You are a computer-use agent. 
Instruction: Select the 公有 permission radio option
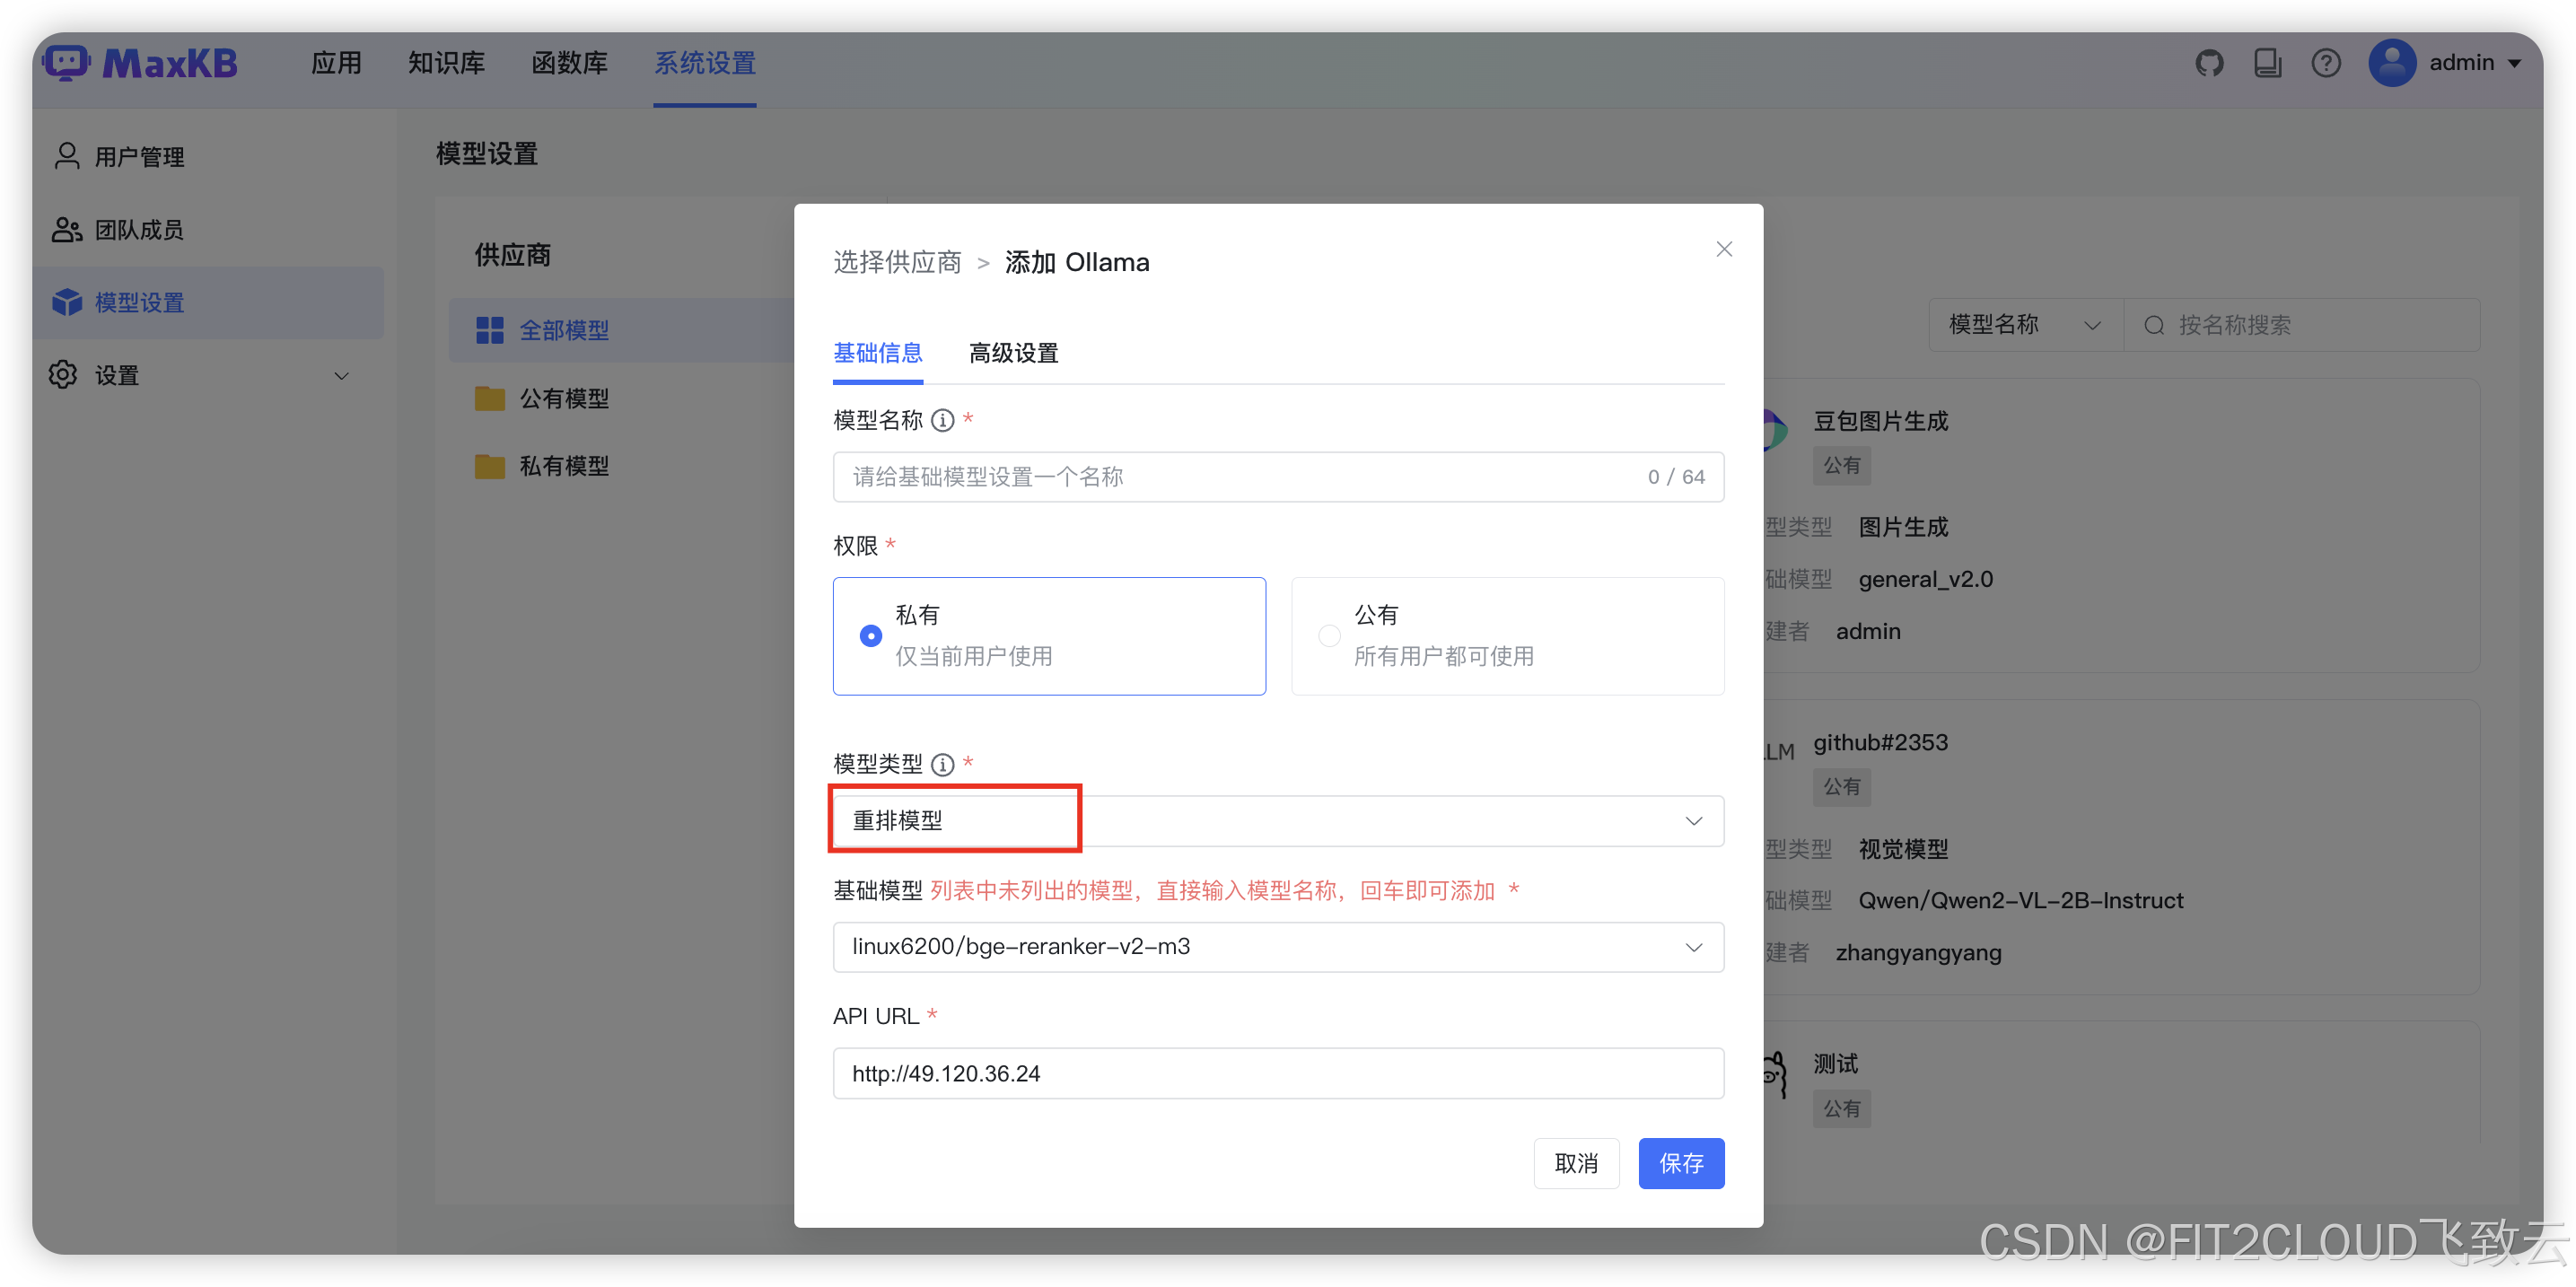[1329, 636]
